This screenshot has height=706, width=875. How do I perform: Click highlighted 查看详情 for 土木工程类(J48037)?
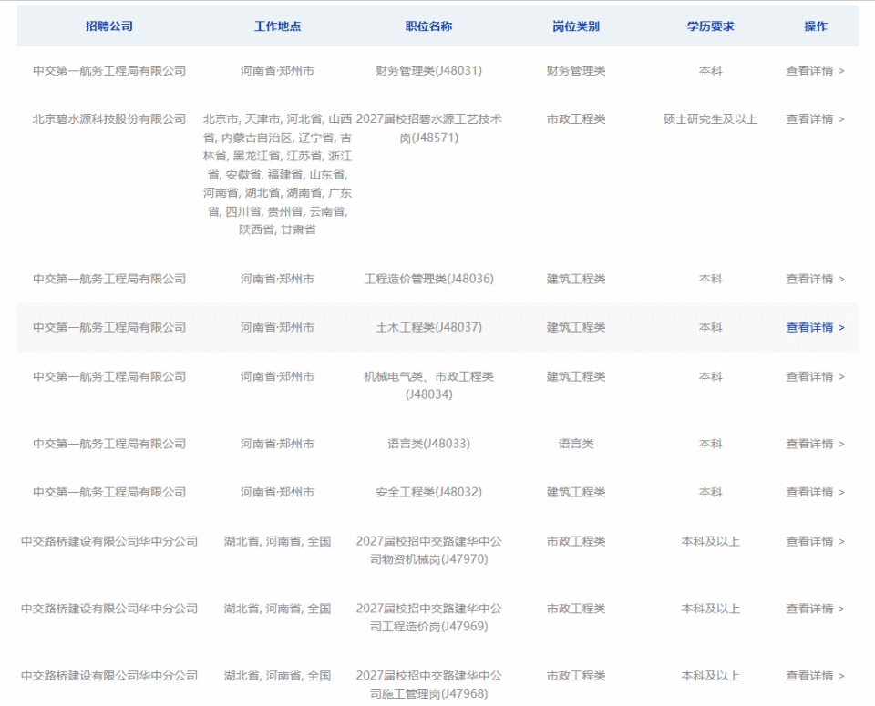(815, 327)
